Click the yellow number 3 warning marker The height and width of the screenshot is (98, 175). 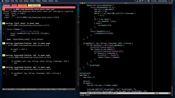4,43
